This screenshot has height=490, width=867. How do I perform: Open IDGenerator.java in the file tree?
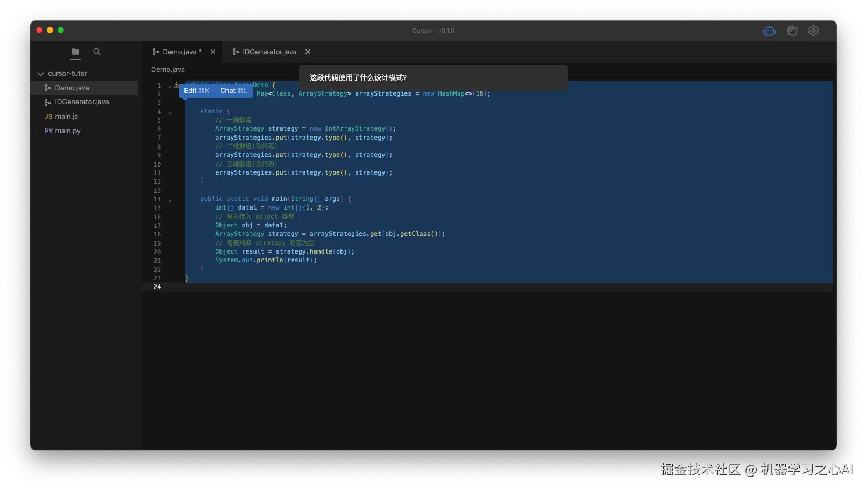click(84, 102)
